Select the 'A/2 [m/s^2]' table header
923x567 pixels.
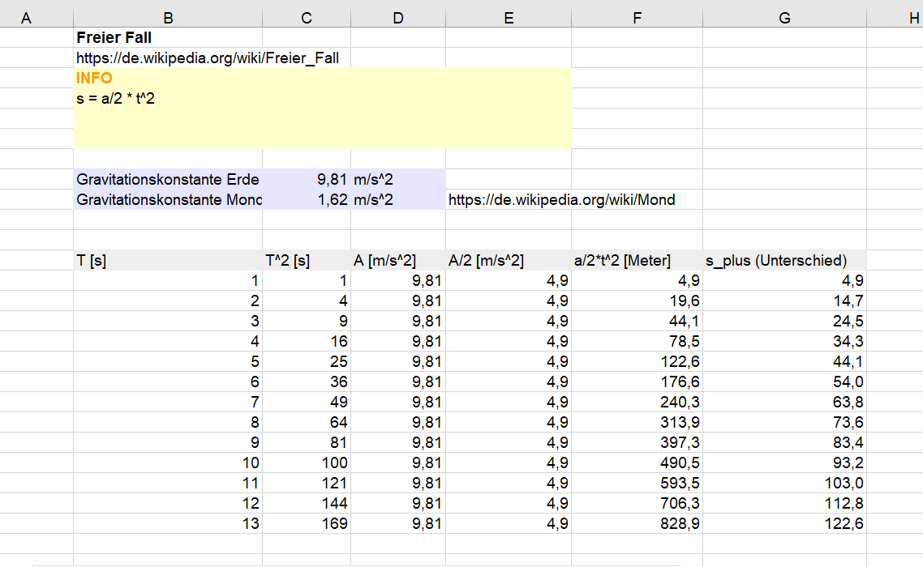(509, 260)
